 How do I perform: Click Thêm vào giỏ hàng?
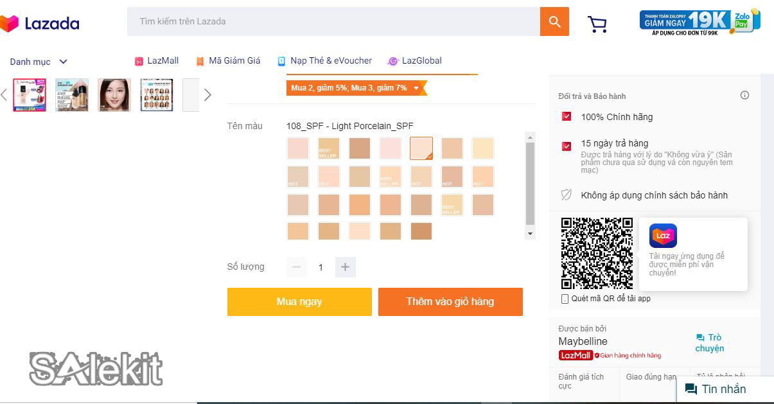tap(450, 301)
